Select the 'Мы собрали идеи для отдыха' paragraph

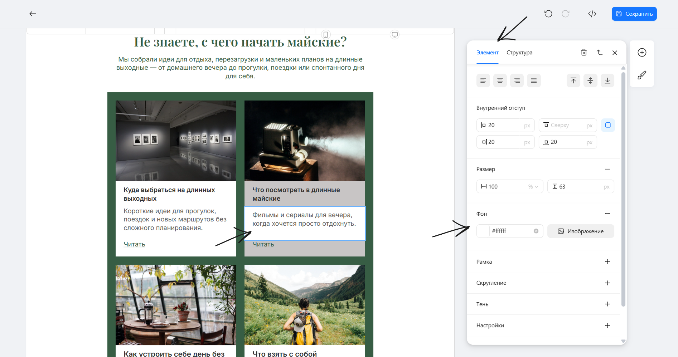pyautogui.click(x=240, y=68)
